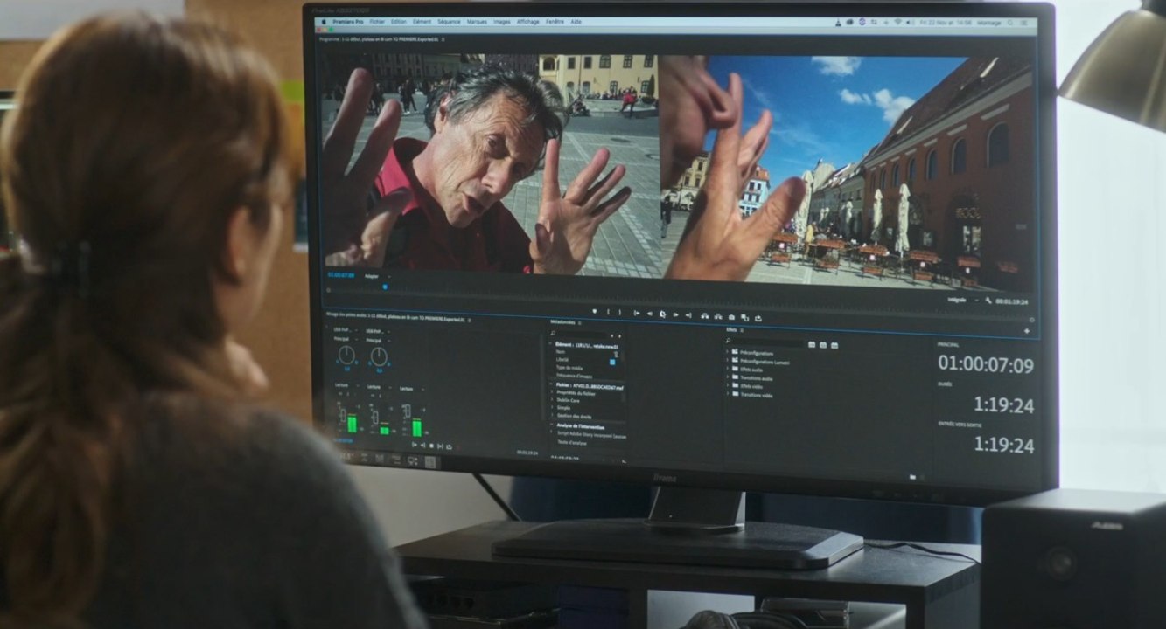
Task: Expand the Transitions audio folder
Action: pos(727,377)
